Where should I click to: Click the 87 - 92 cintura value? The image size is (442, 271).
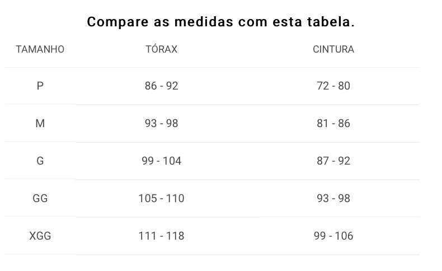point(333,161)
